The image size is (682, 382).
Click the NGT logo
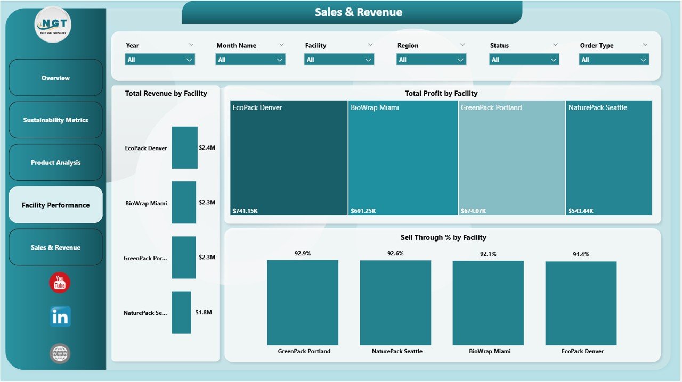(x=53, y=25)
